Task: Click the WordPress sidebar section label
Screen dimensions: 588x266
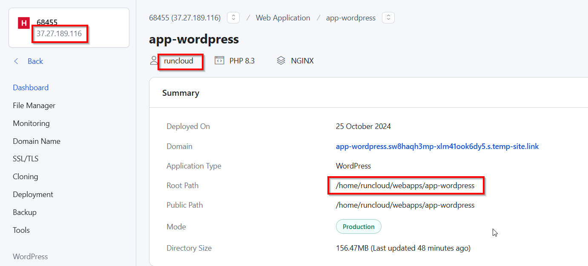Action: 30,257
